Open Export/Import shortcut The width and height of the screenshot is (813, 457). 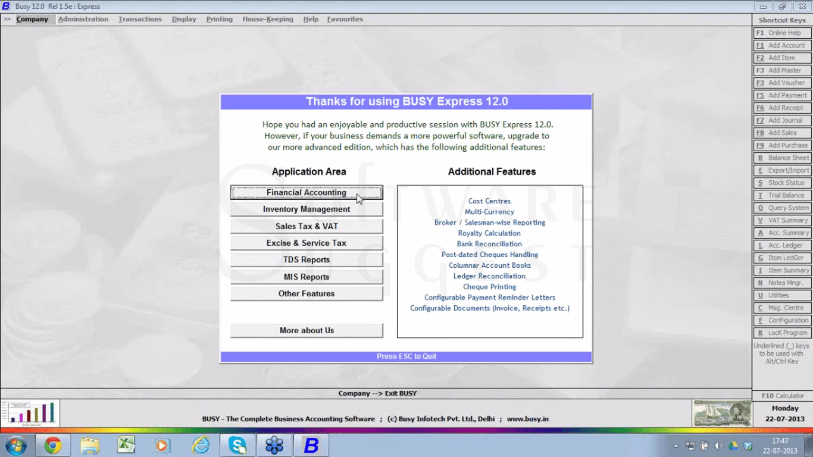coord(782,170)
